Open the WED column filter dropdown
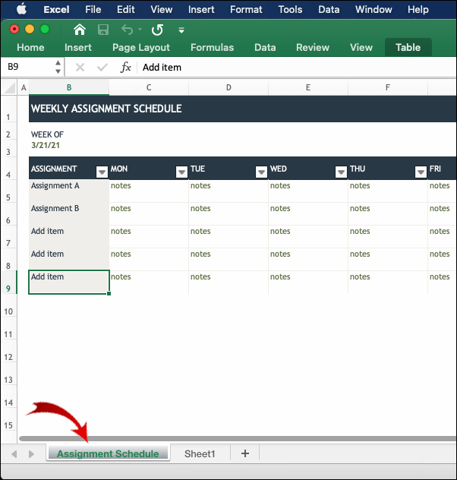Image resolution: width=457 pixels, height=480 pixels. click(341, 172)
